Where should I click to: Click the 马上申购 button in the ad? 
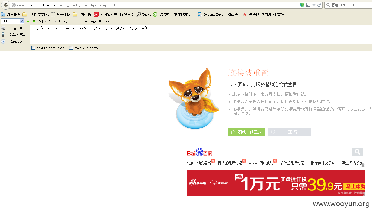[x=355, y=187]
